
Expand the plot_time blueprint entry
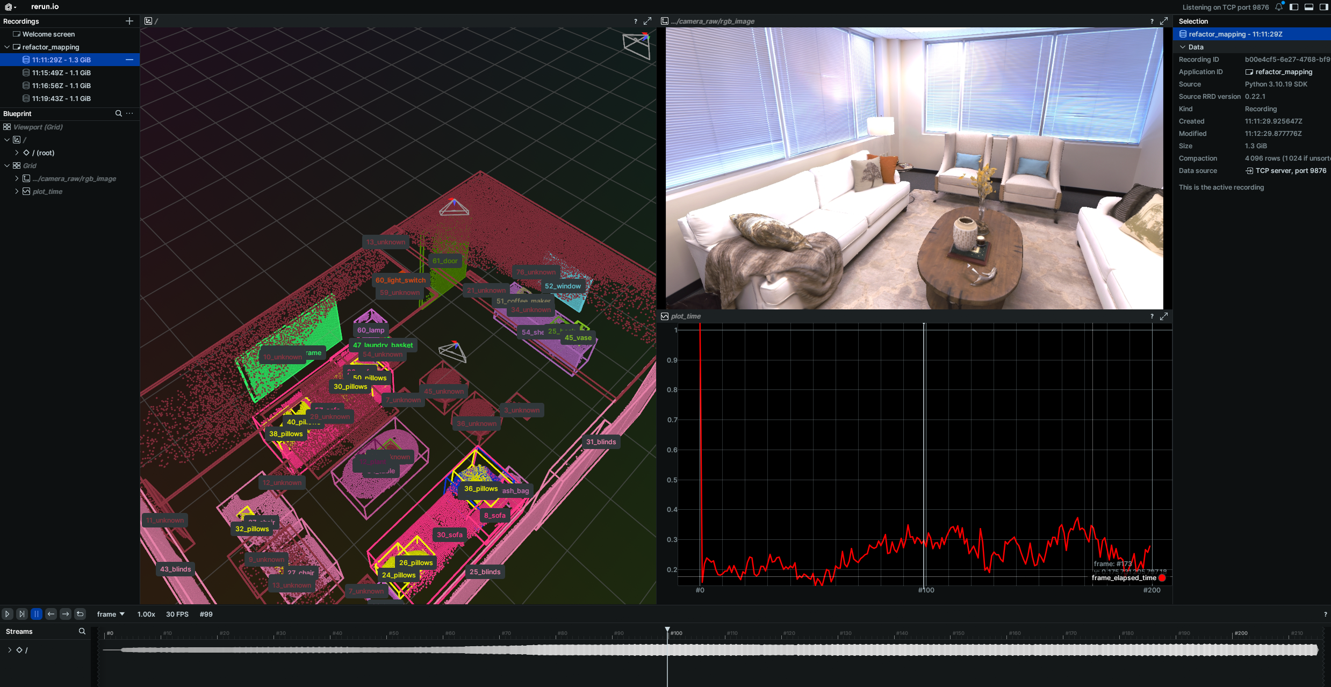17,191
